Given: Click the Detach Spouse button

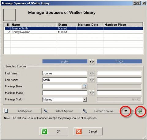Looking at the screenshot, I should pyautogui.click(x=101, y=111).
